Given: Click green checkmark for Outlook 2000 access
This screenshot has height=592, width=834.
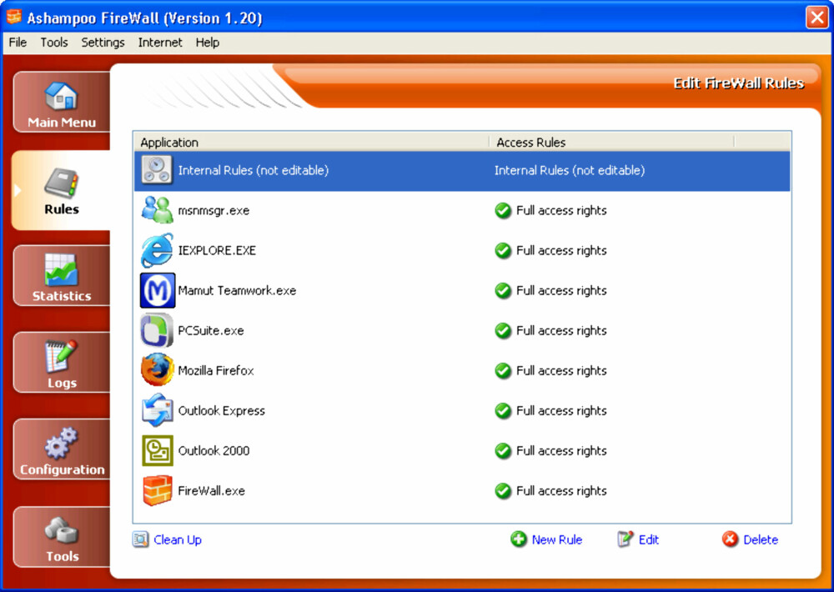Looking at the screenshot, I should point(503,451).
